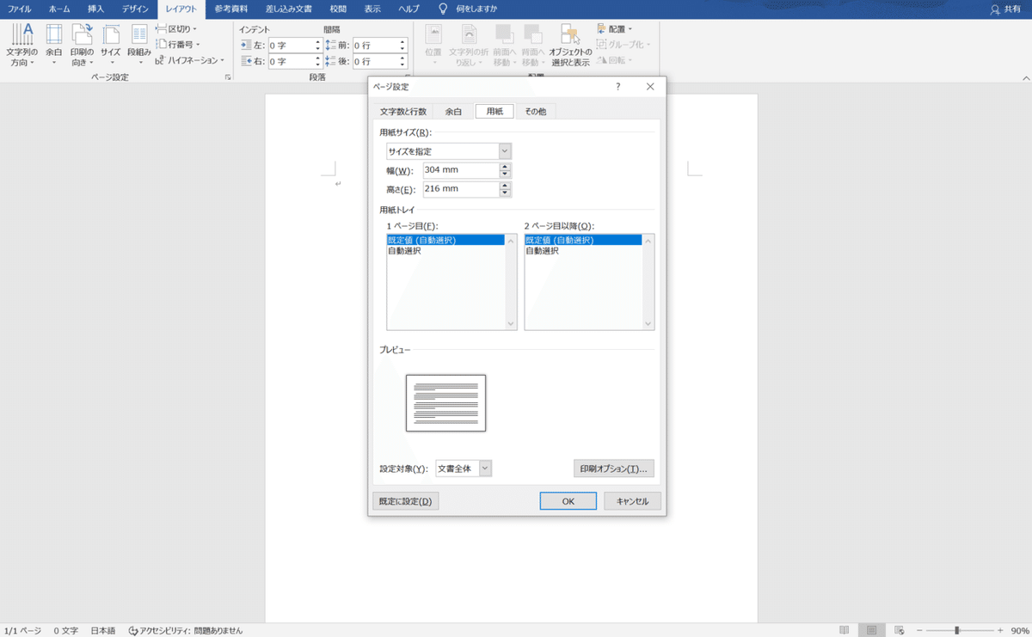Screen dimensions: 1032x637
Task: Click the 背面へ移動 send backward icon
Action: coord(532,46)
